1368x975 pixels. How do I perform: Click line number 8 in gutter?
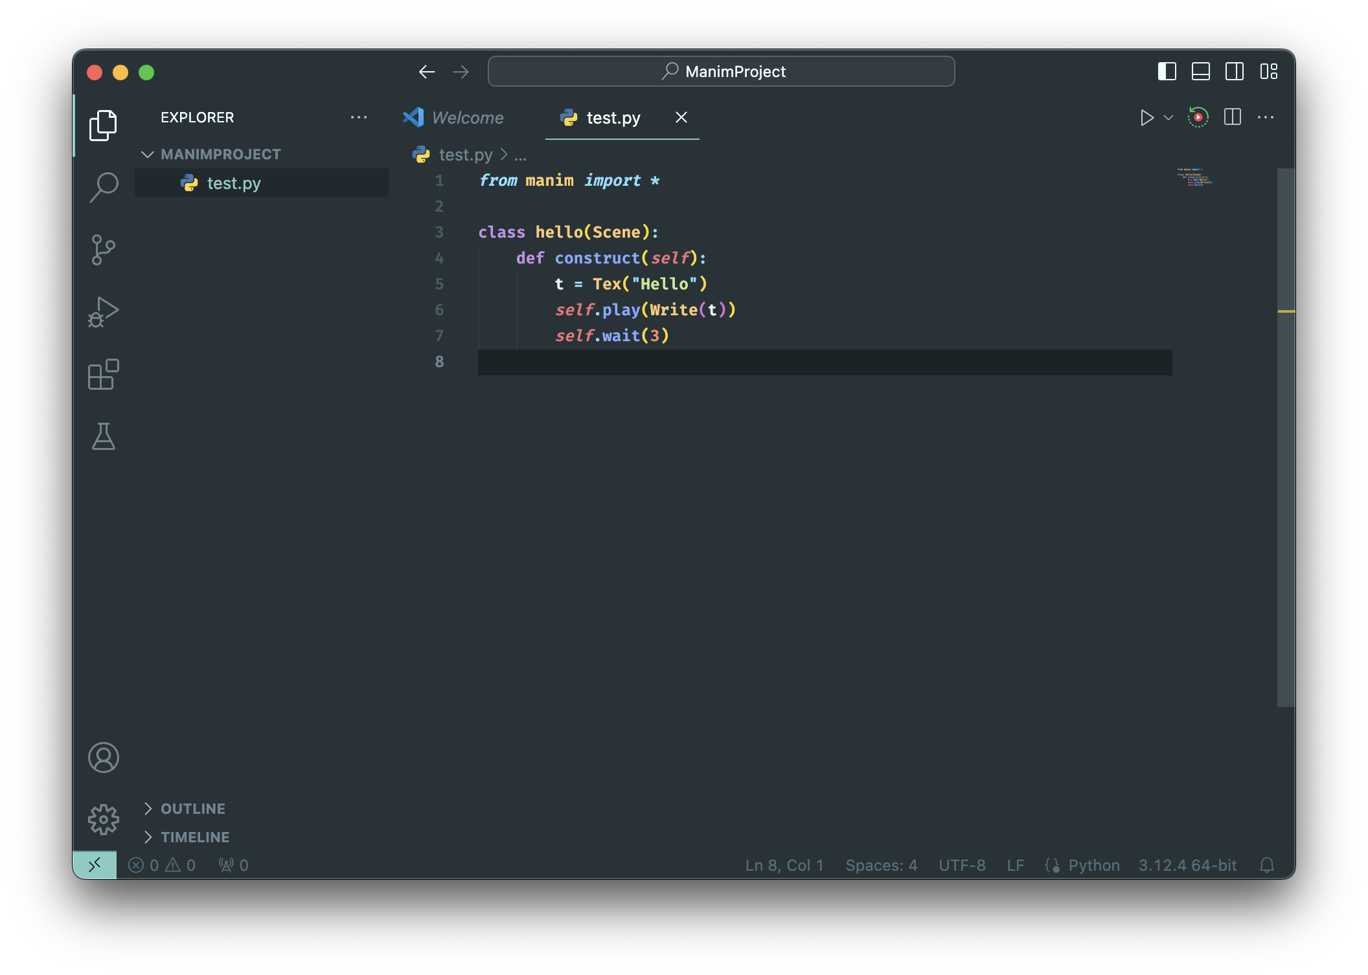pos(439,362)
